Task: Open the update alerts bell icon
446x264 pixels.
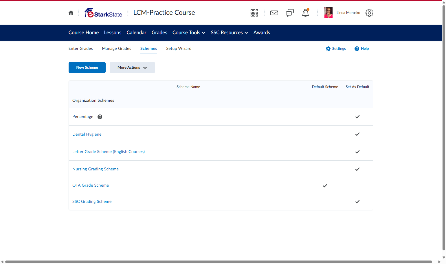Action: pos(306,13)
